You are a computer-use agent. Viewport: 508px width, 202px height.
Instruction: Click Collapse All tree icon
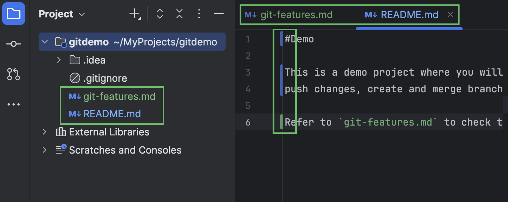pos(179,14)
